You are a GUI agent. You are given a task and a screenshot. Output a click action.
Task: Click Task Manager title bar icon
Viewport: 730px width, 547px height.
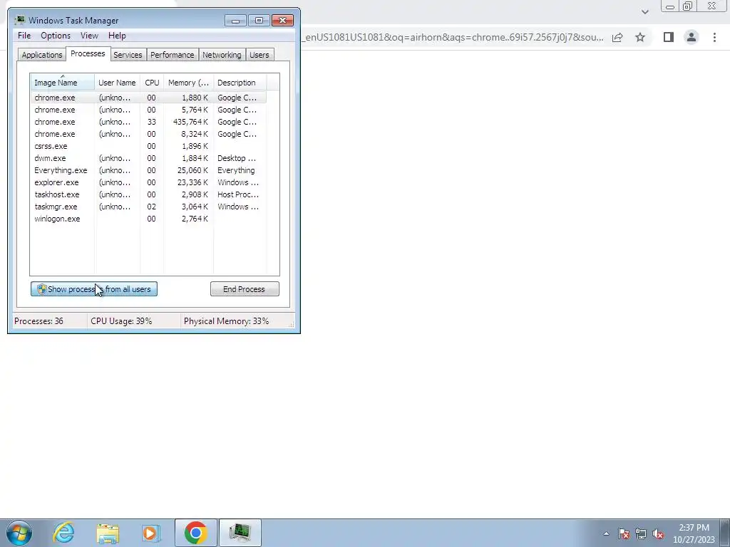(19, 20)
